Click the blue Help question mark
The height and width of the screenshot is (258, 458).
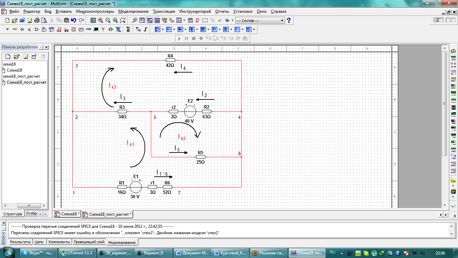tap(289, 20)
